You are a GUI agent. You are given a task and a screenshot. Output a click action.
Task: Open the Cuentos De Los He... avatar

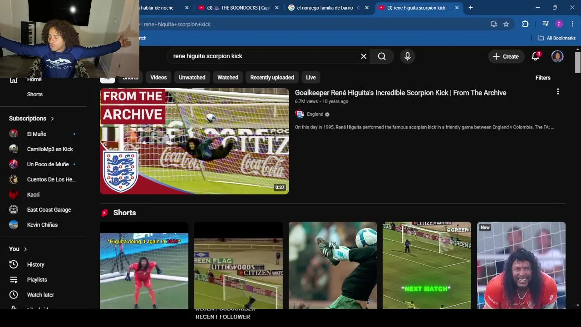pos(14,179)
